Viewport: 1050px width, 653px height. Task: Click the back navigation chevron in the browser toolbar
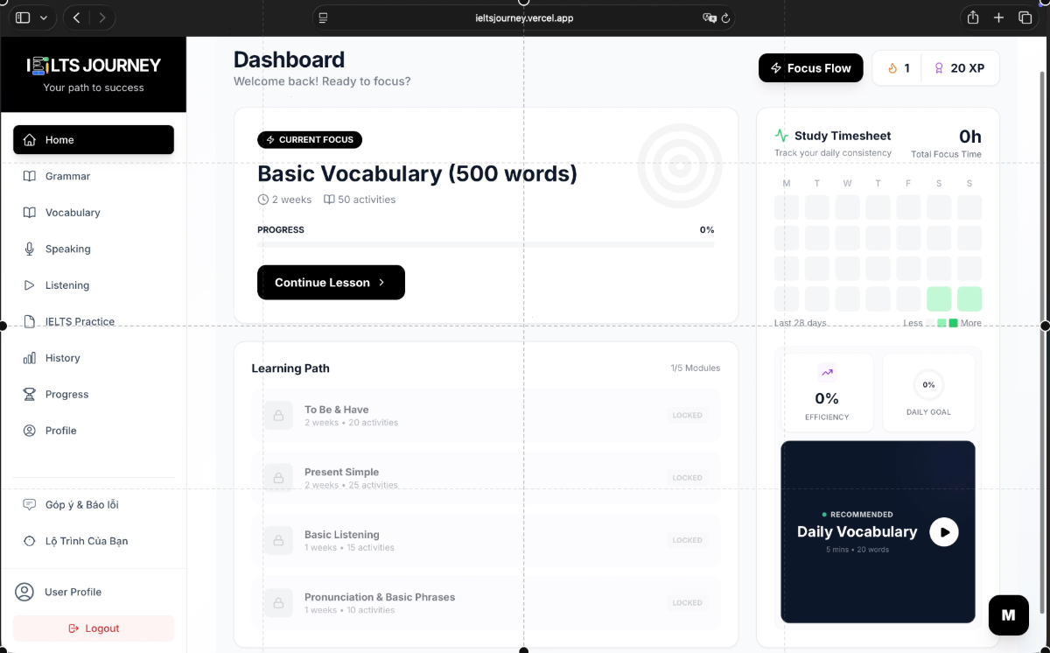(x=75, y=18)
